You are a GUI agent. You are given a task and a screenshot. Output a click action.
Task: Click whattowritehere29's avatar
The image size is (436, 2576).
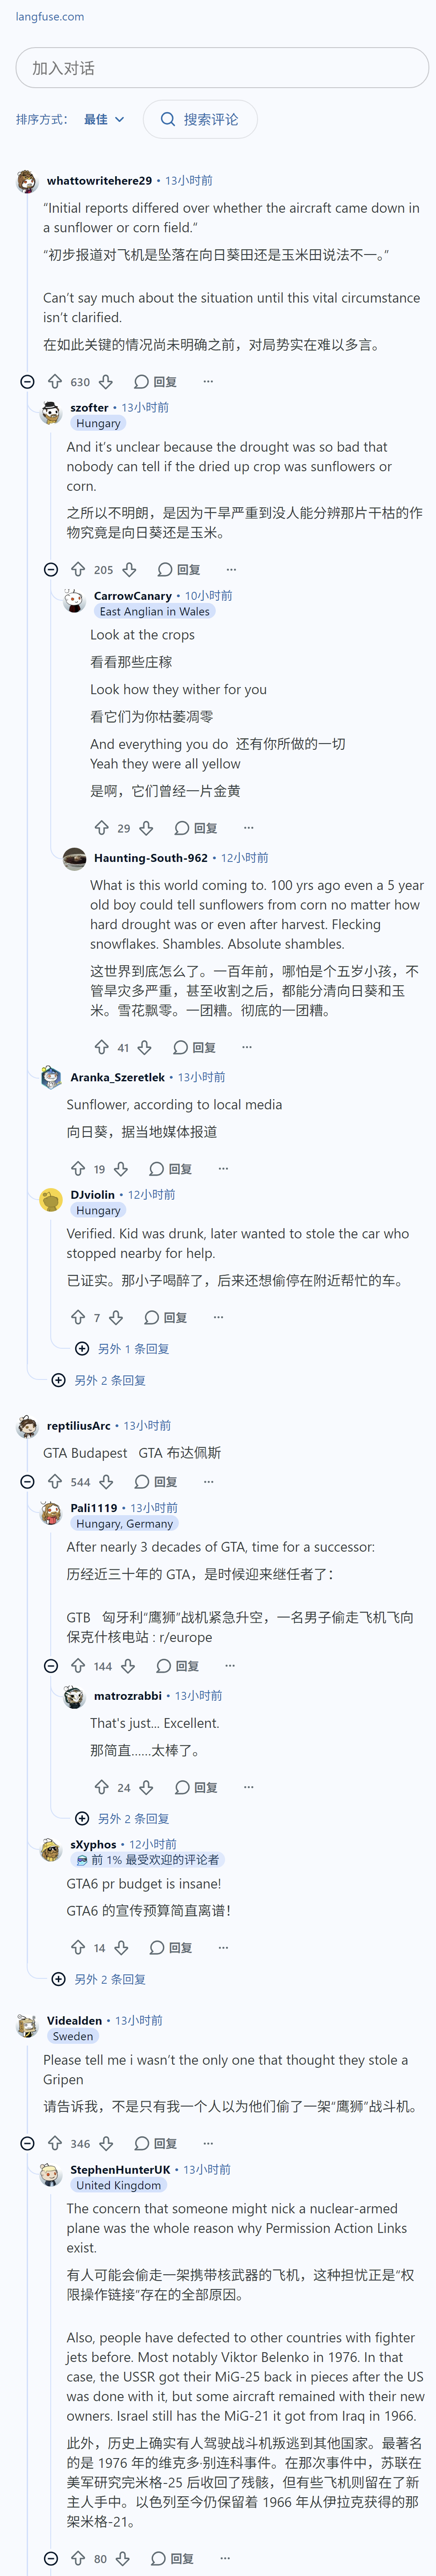pyautogui.click(x=28, y=181)
